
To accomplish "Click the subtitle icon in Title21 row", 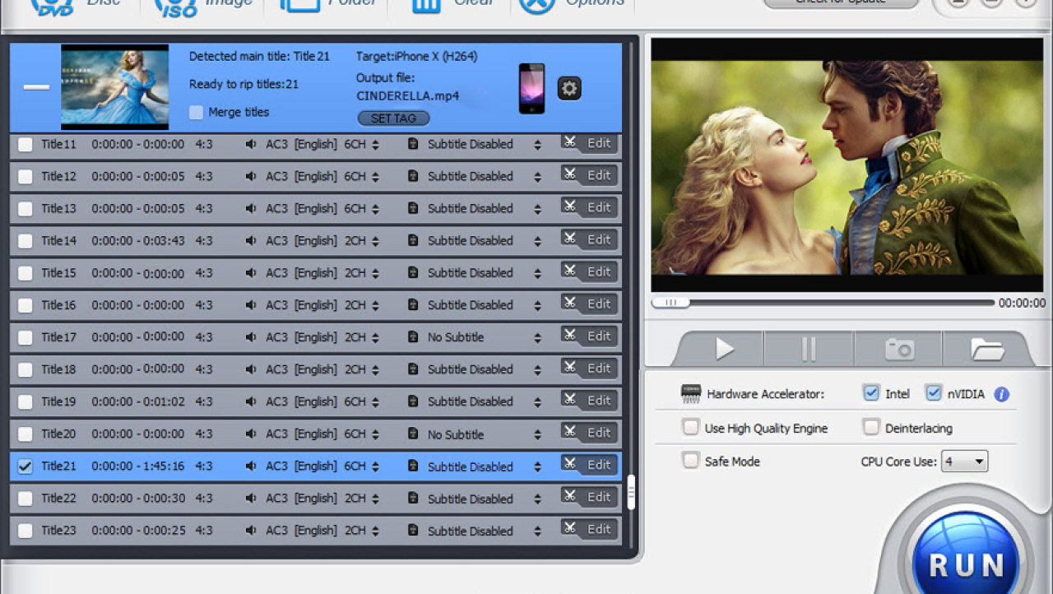I will pos(413,466).
